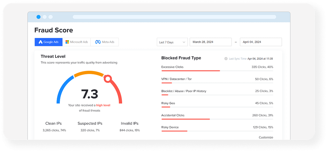
Task: Click the 'Suspected IPs' label
Action: click(x=90, y=123)
